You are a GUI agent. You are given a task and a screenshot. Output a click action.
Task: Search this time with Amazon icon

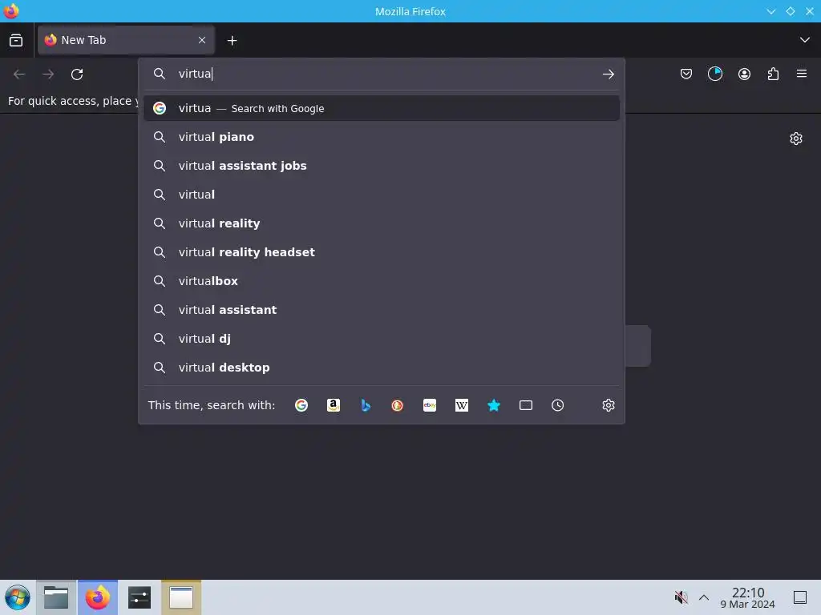click(334, 405)
